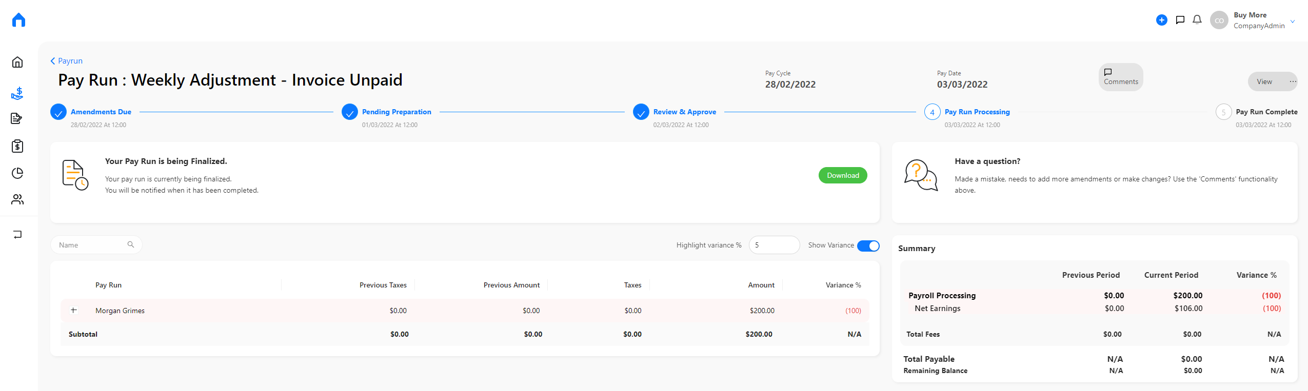
Task: Go back via the Payrun link
Action: click(x=66, y=60)
